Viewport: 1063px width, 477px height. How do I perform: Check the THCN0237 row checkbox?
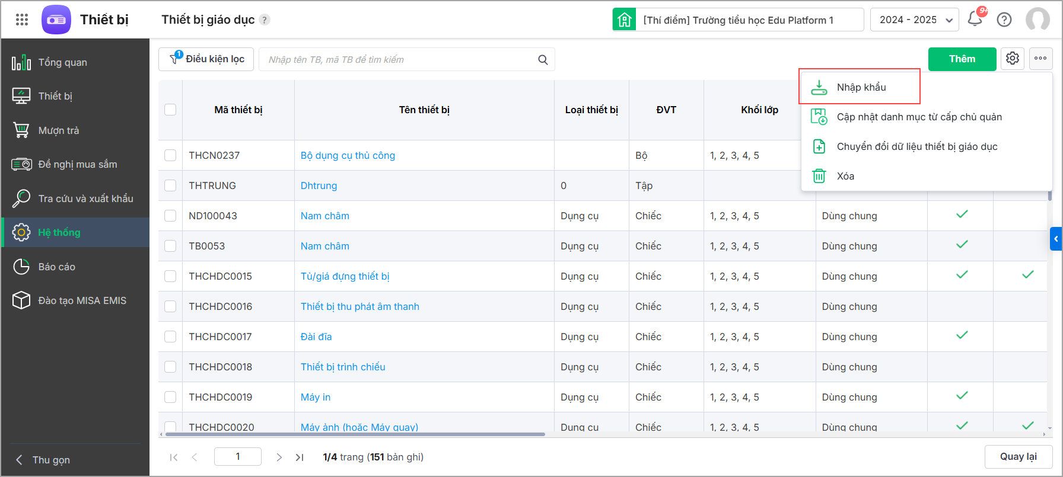[170, 155]
